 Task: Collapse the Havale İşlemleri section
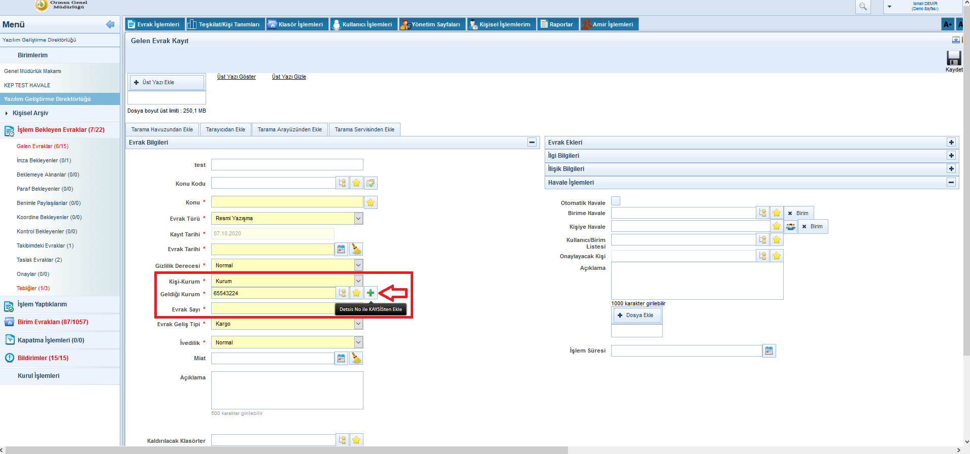[x=951, y=182]
